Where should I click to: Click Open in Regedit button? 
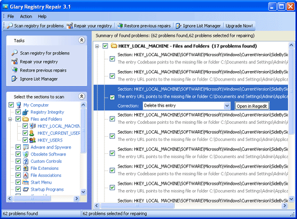(x=252, y=106)
